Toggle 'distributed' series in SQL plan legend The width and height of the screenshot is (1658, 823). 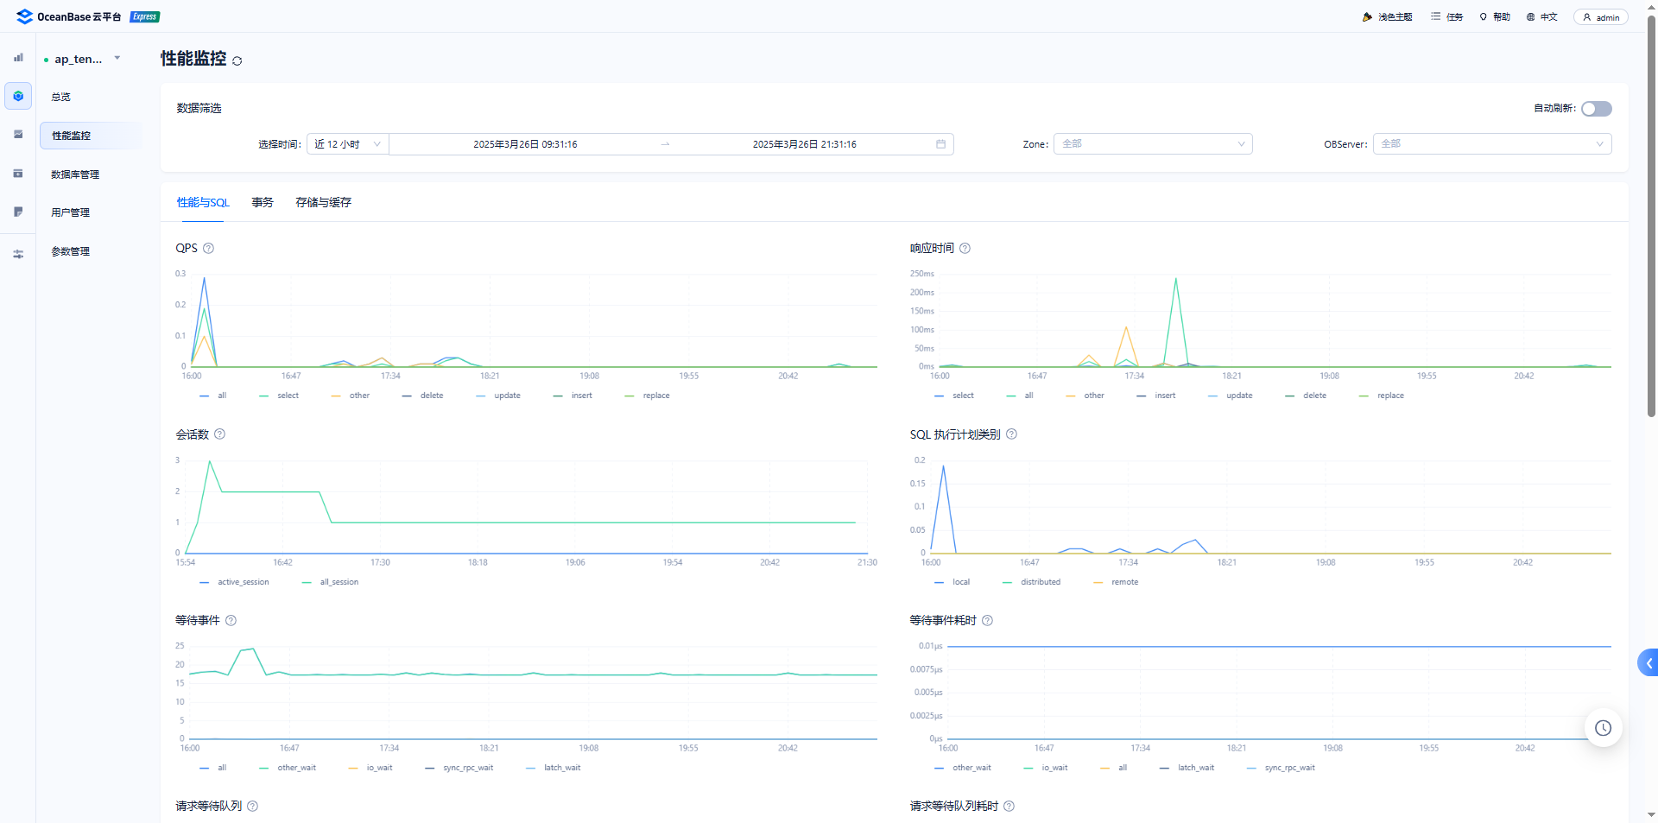point(1031,582)
